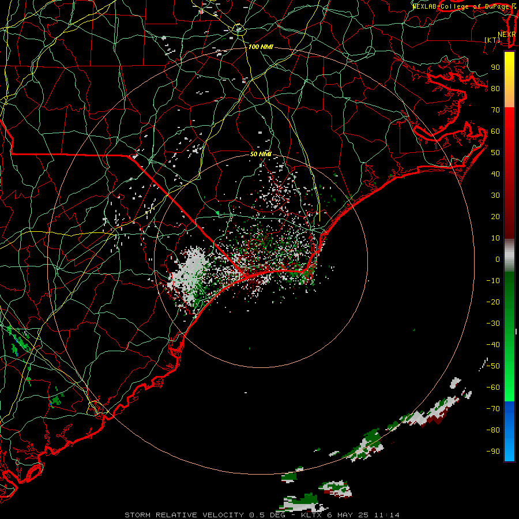
Task: Click the "[KT]" units label
Action: coord(492,40)
